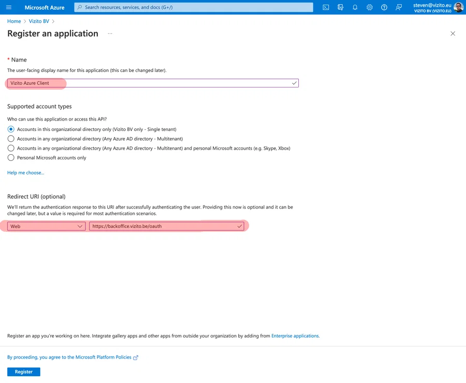Close the Register an application pane
This screenshot has width=466, height=383.
coord(453,34)
